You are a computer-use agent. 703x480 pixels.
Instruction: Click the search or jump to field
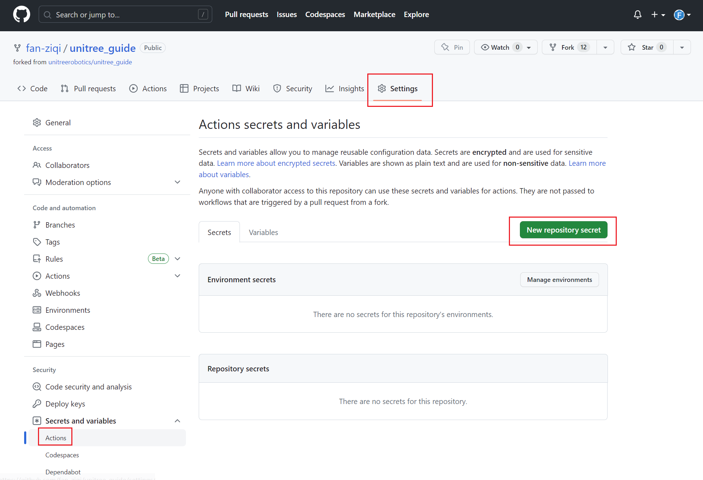pyautogui.click(x=125, y=15)
